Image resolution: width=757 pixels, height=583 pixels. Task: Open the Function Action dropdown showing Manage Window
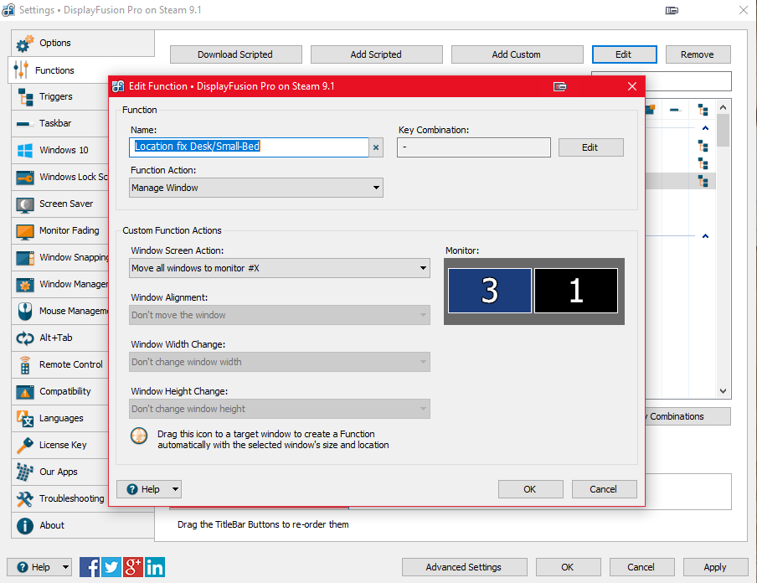click(256, 188)
